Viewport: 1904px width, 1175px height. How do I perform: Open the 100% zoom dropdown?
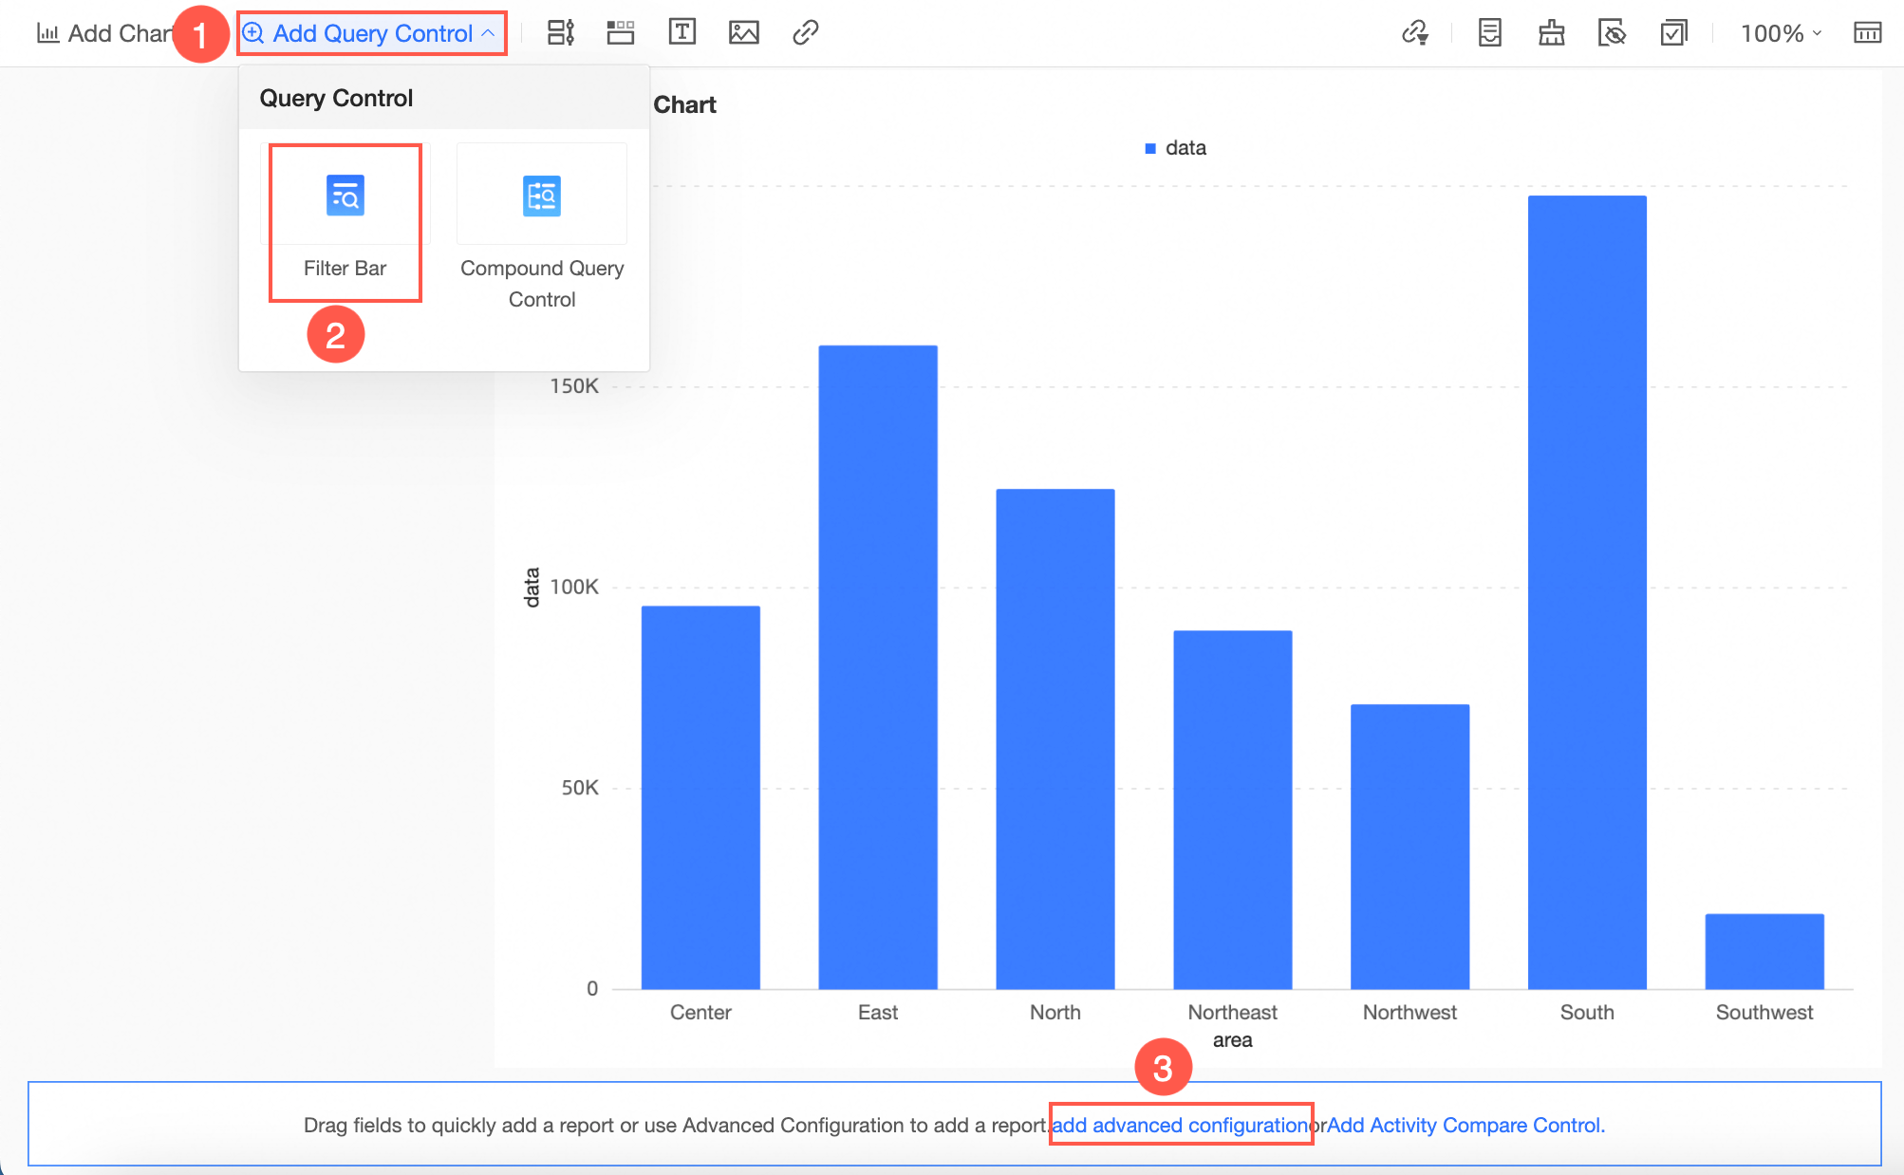click(1780, 33)
